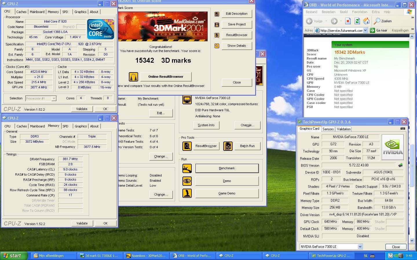Click the BIOS save chip icon in GPU-Z

(x=400, y=165)
